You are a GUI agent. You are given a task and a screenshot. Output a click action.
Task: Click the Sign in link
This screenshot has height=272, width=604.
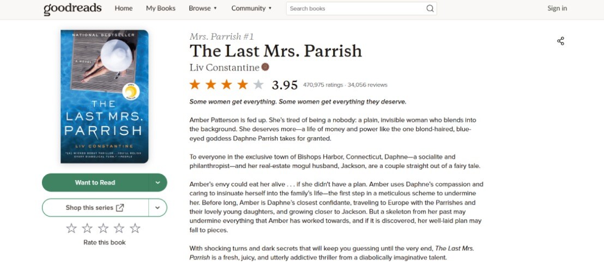point(557,9)
